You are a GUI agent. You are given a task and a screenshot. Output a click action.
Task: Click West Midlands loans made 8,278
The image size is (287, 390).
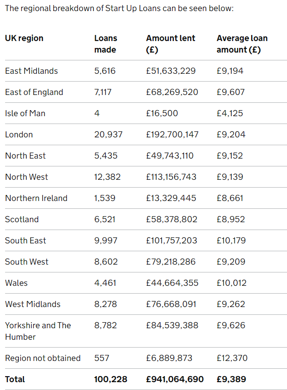106,304
